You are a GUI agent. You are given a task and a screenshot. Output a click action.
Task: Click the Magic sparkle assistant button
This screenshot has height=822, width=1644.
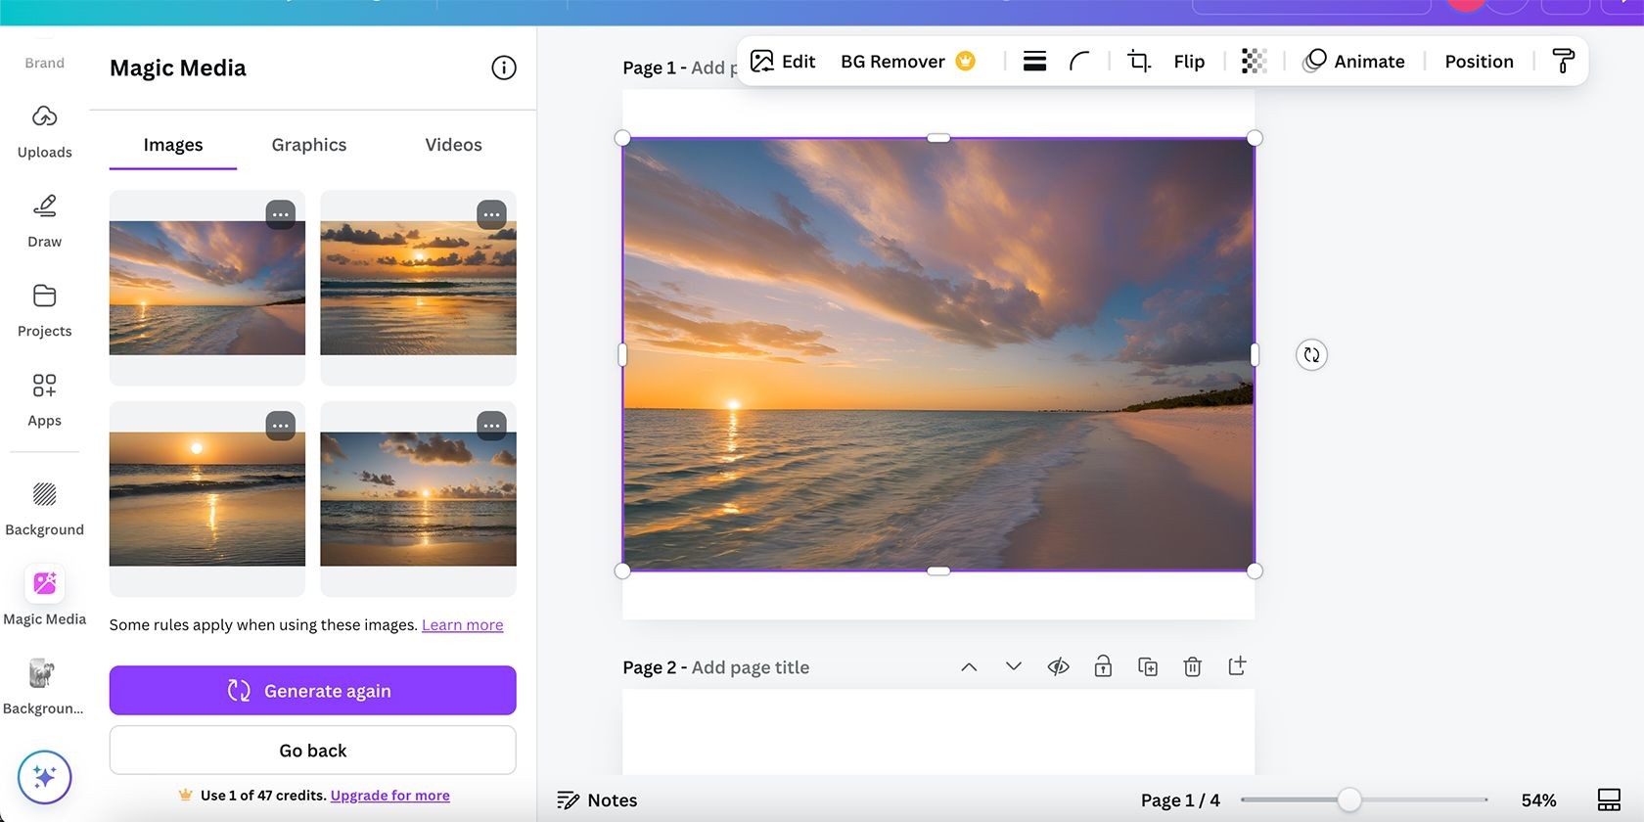pos(44,777)
